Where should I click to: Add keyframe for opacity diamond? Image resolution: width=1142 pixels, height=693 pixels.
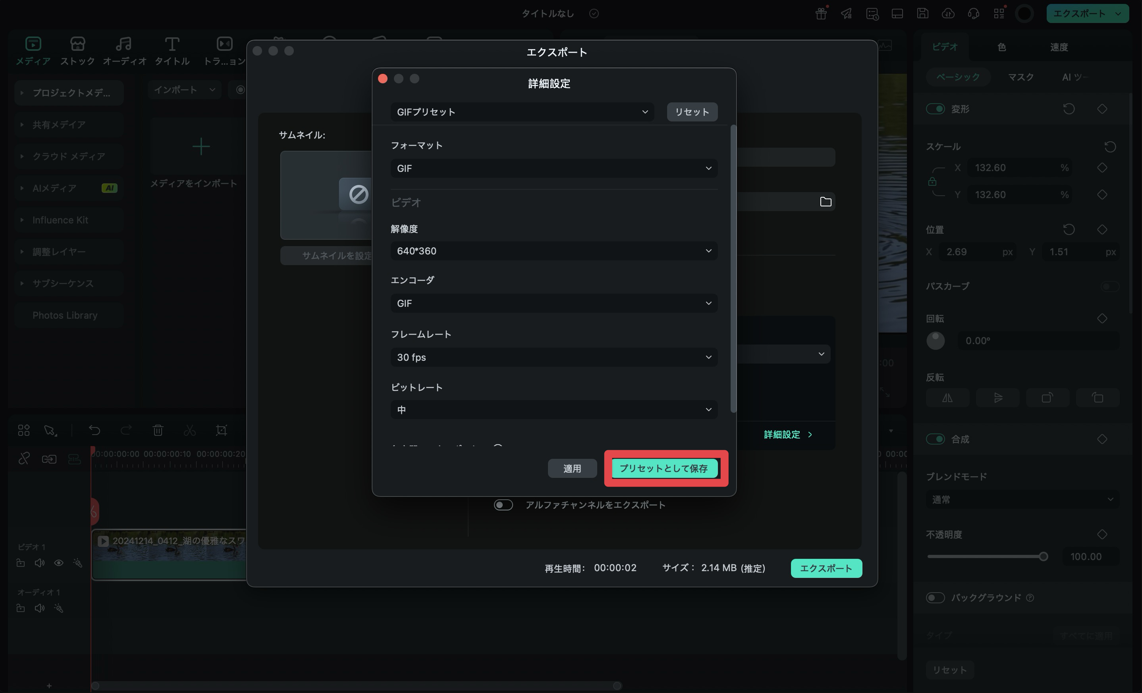point(1102,535)
